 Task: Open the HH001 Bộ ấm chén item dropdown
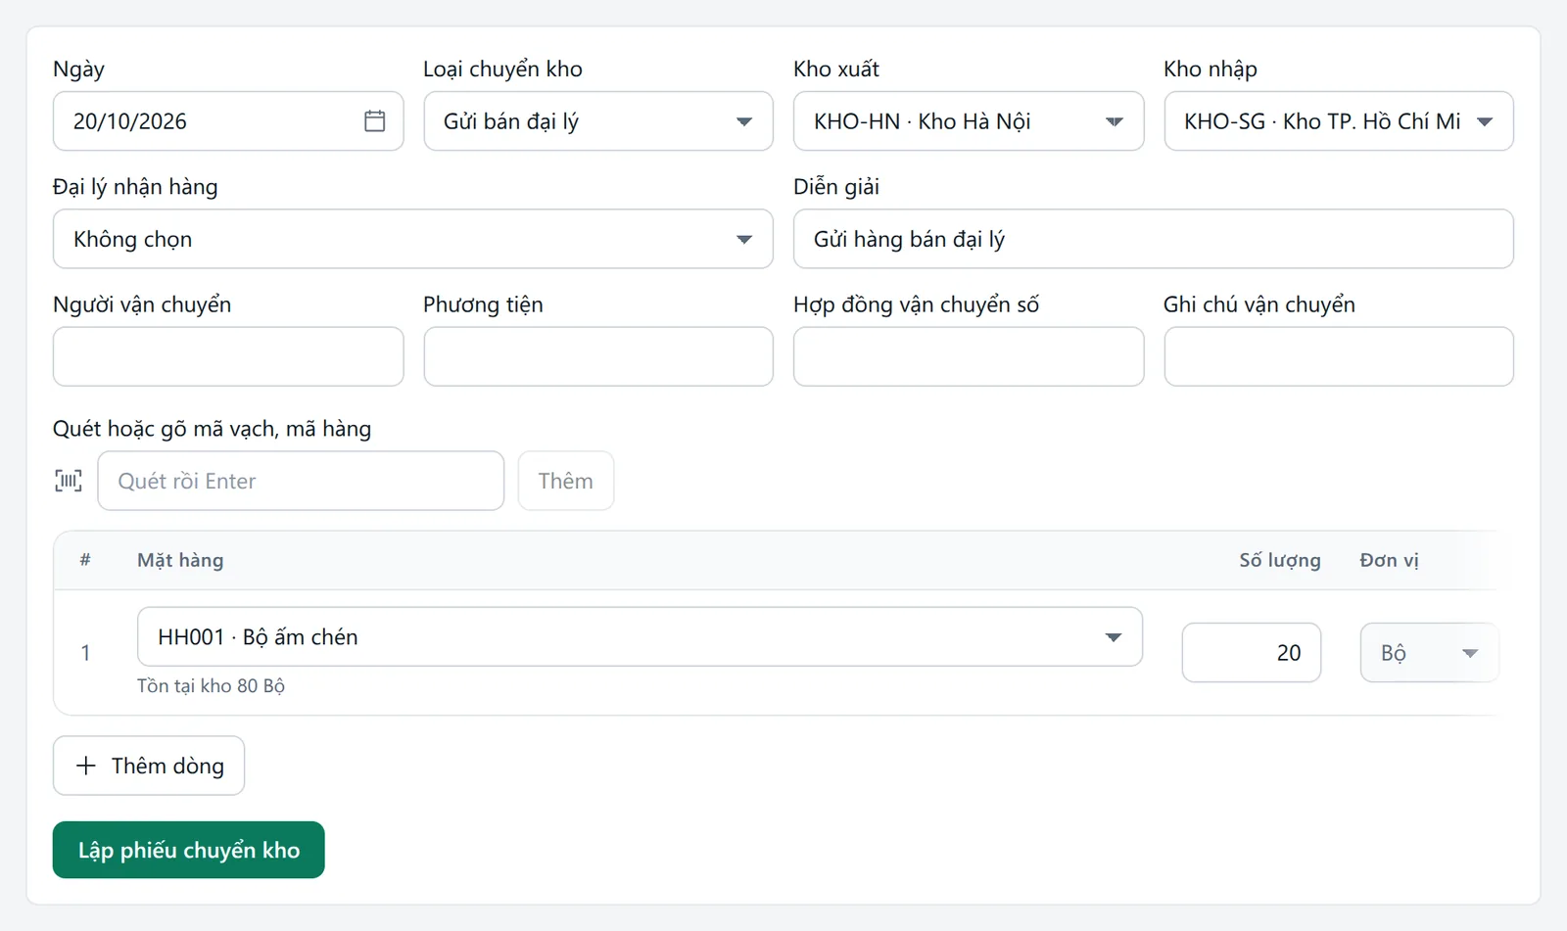tap(640, 637)
